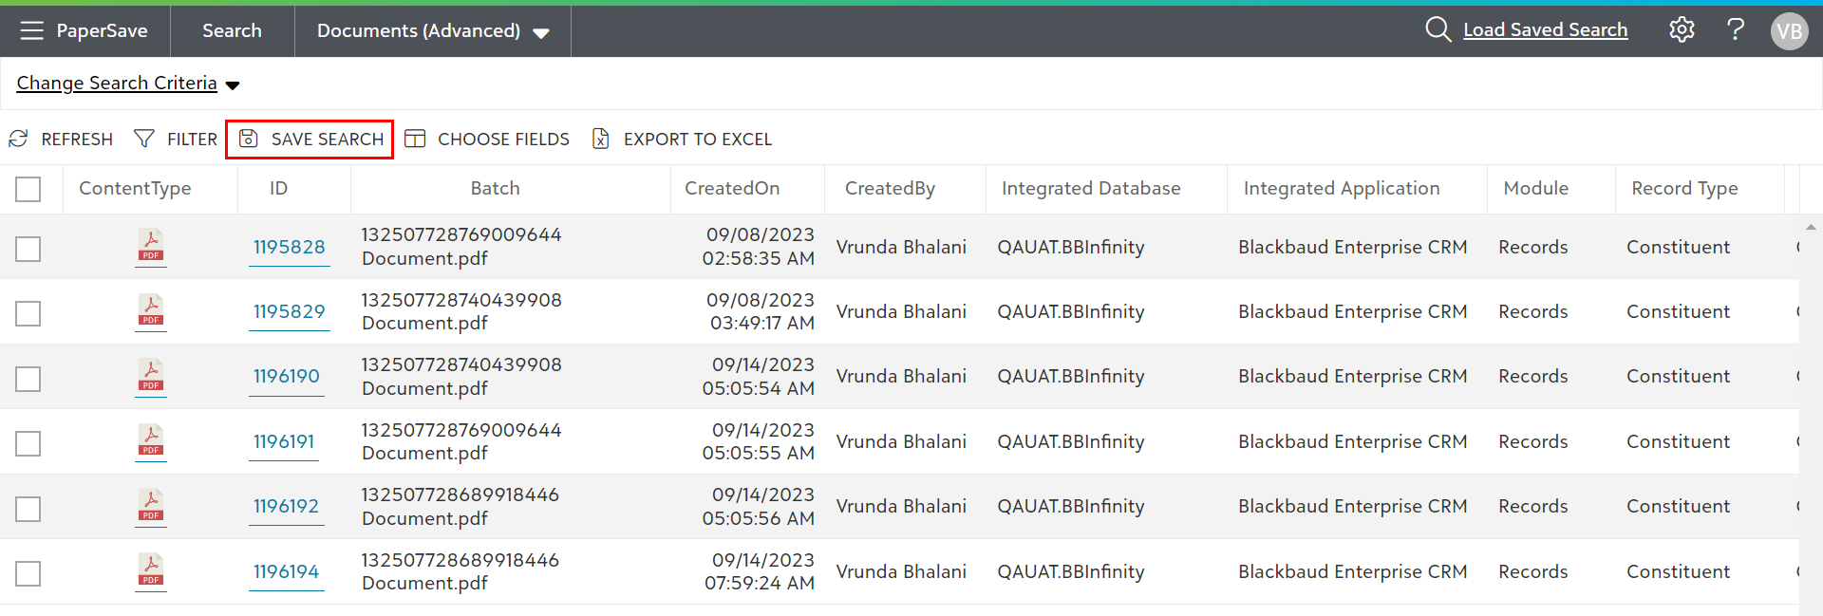Click the scrollbar up arrow

coord(1811,227)
